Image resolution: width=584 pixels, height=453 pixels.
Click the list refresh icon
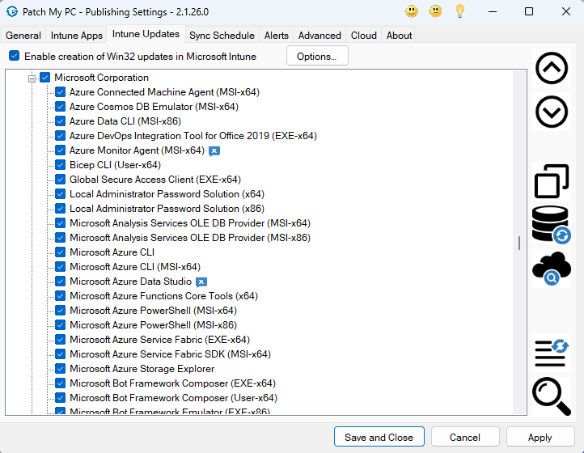(551, 353)
